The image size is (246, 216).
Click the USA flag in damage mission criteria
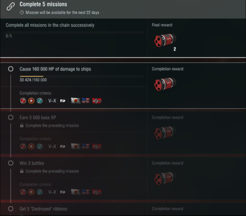click(x=86, y=101)
